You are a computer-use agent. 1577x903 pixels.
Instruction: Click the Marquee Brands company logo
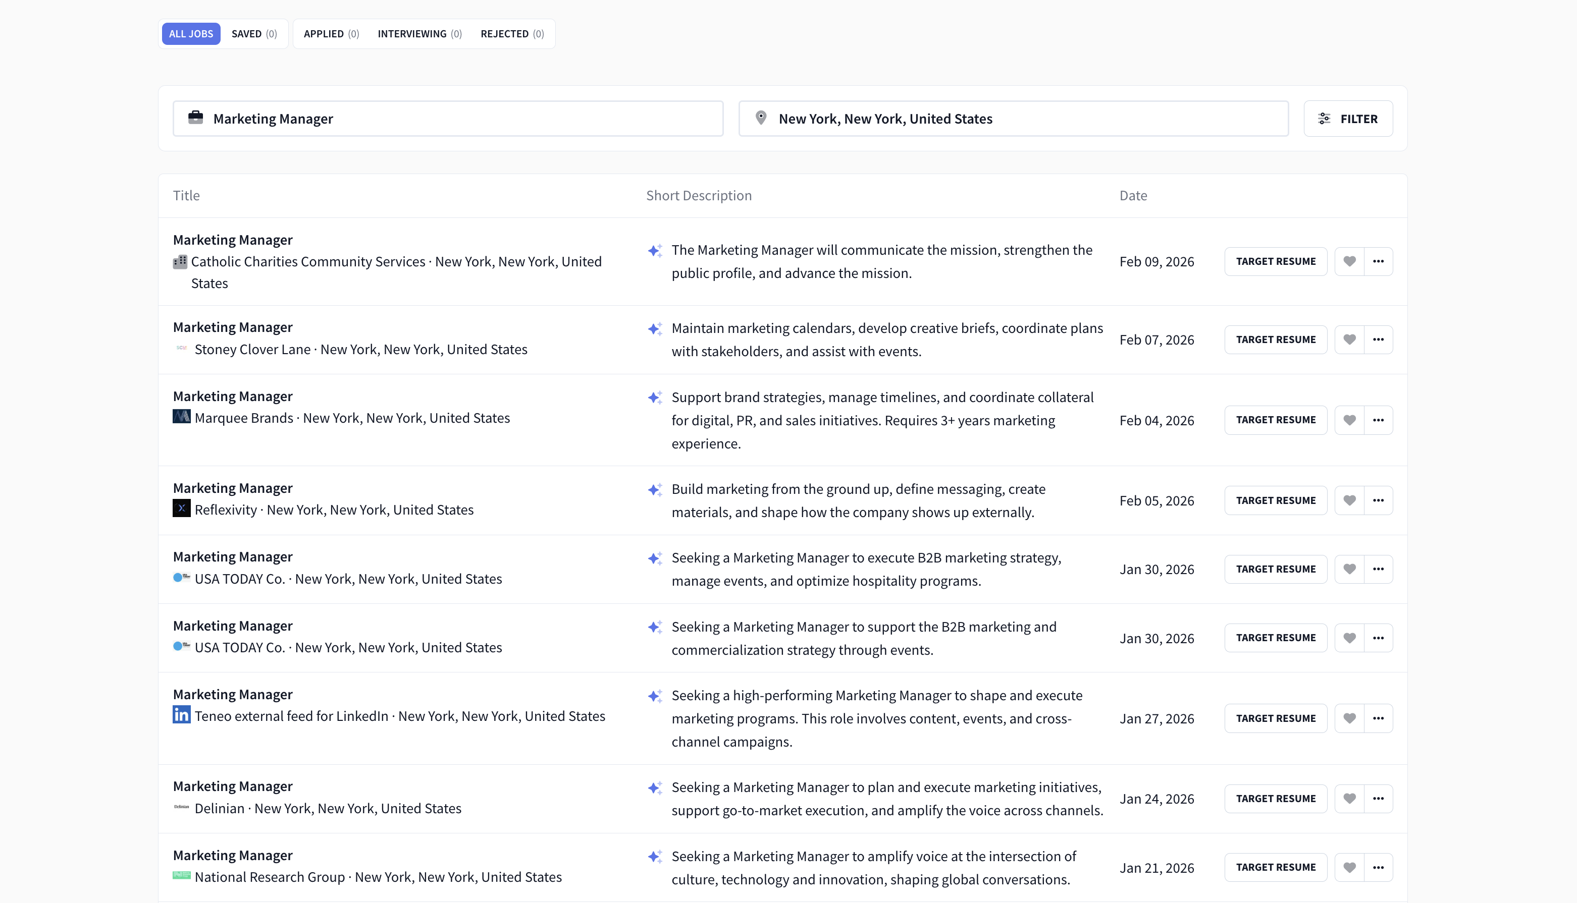tap(181, 417)
